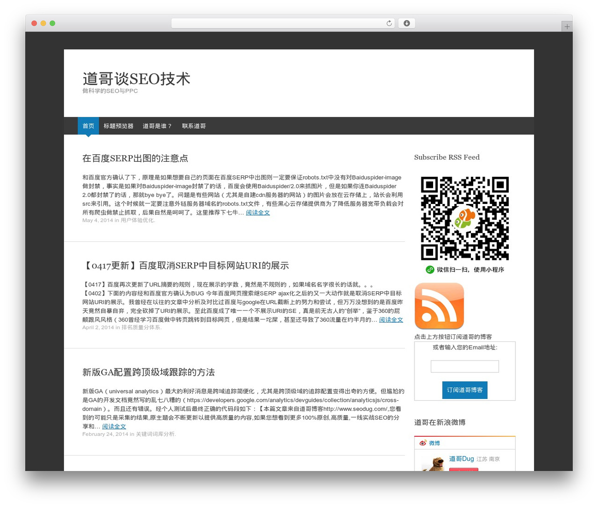The image size is (598, 507).
Task: Click the text 微信扫一扫，使用小程序
Action: coord(470,269)
